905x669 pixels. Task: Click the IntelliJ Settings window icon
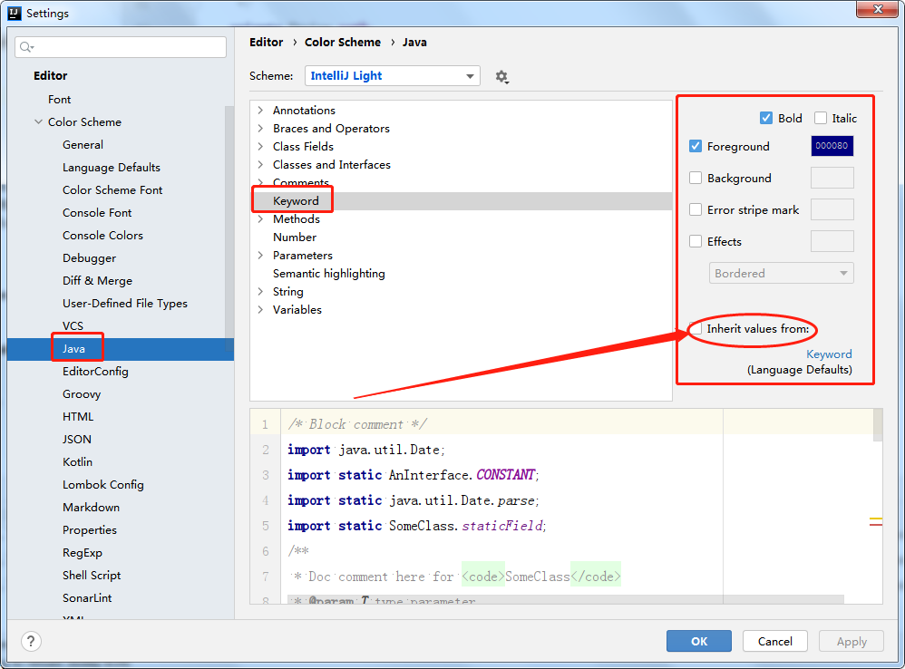point(14,13)
